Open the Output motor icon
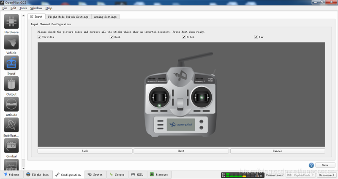The height and width of the screenshot is (179, 338). pyautogui.click(x=11, y=83)
